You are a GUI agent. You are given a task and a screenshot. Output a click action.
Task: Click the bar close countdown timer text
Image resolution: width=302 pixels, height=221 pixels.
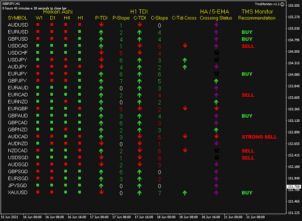(34, 8)
